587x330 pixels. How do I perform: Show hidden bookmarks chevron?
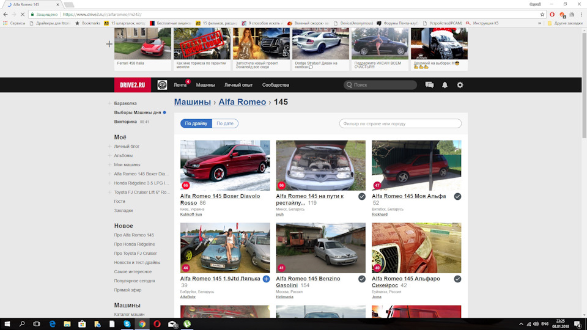[x=539, y=23]
